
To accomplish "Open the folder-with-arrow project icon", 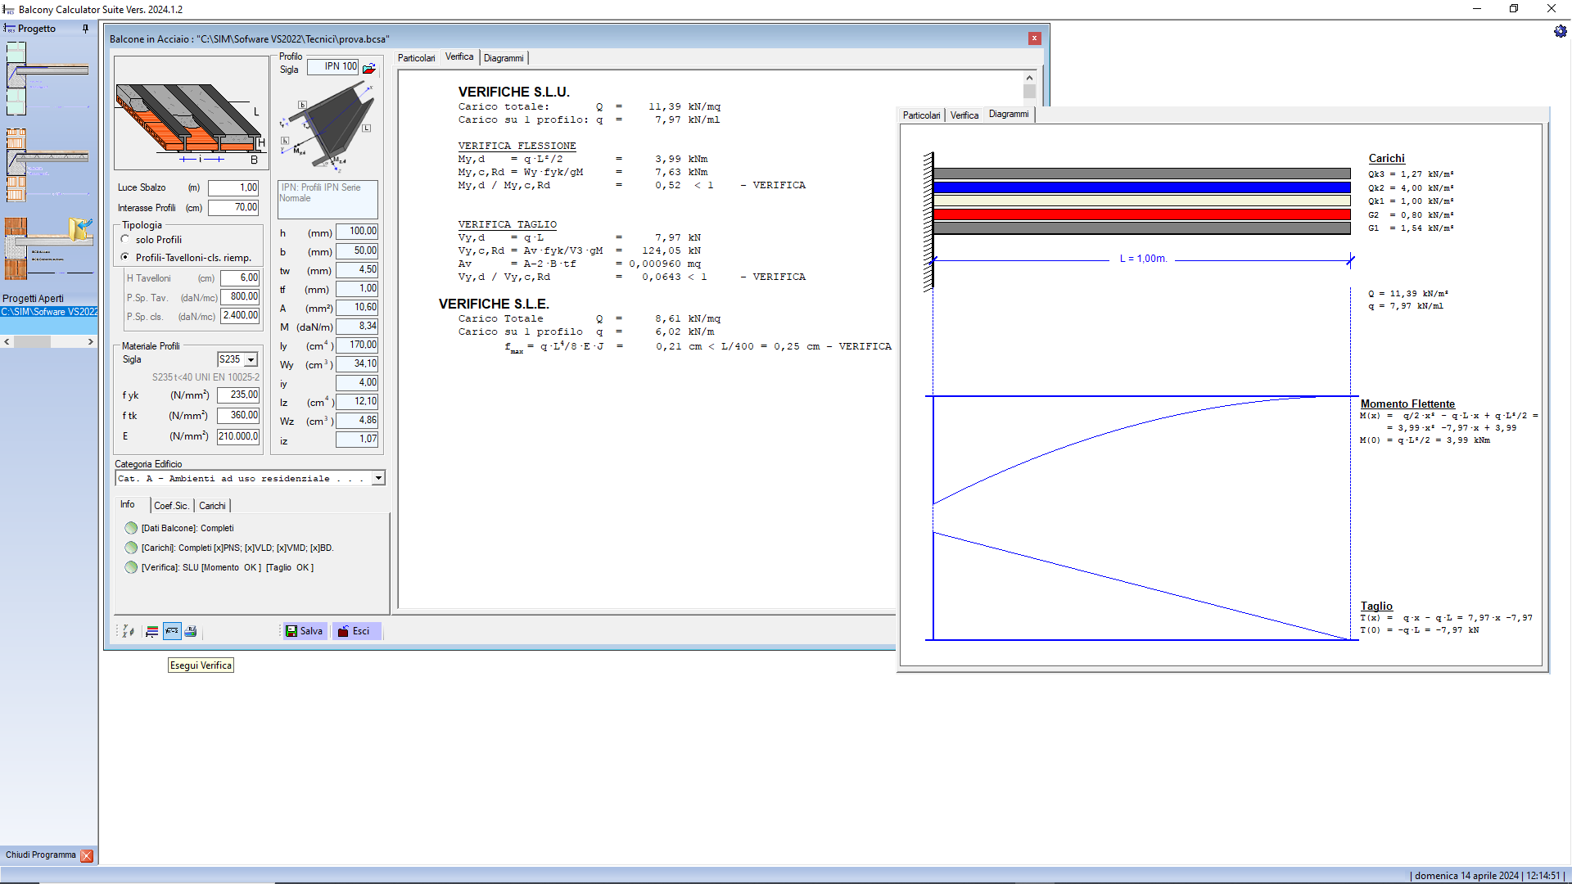I will point(79,230).
